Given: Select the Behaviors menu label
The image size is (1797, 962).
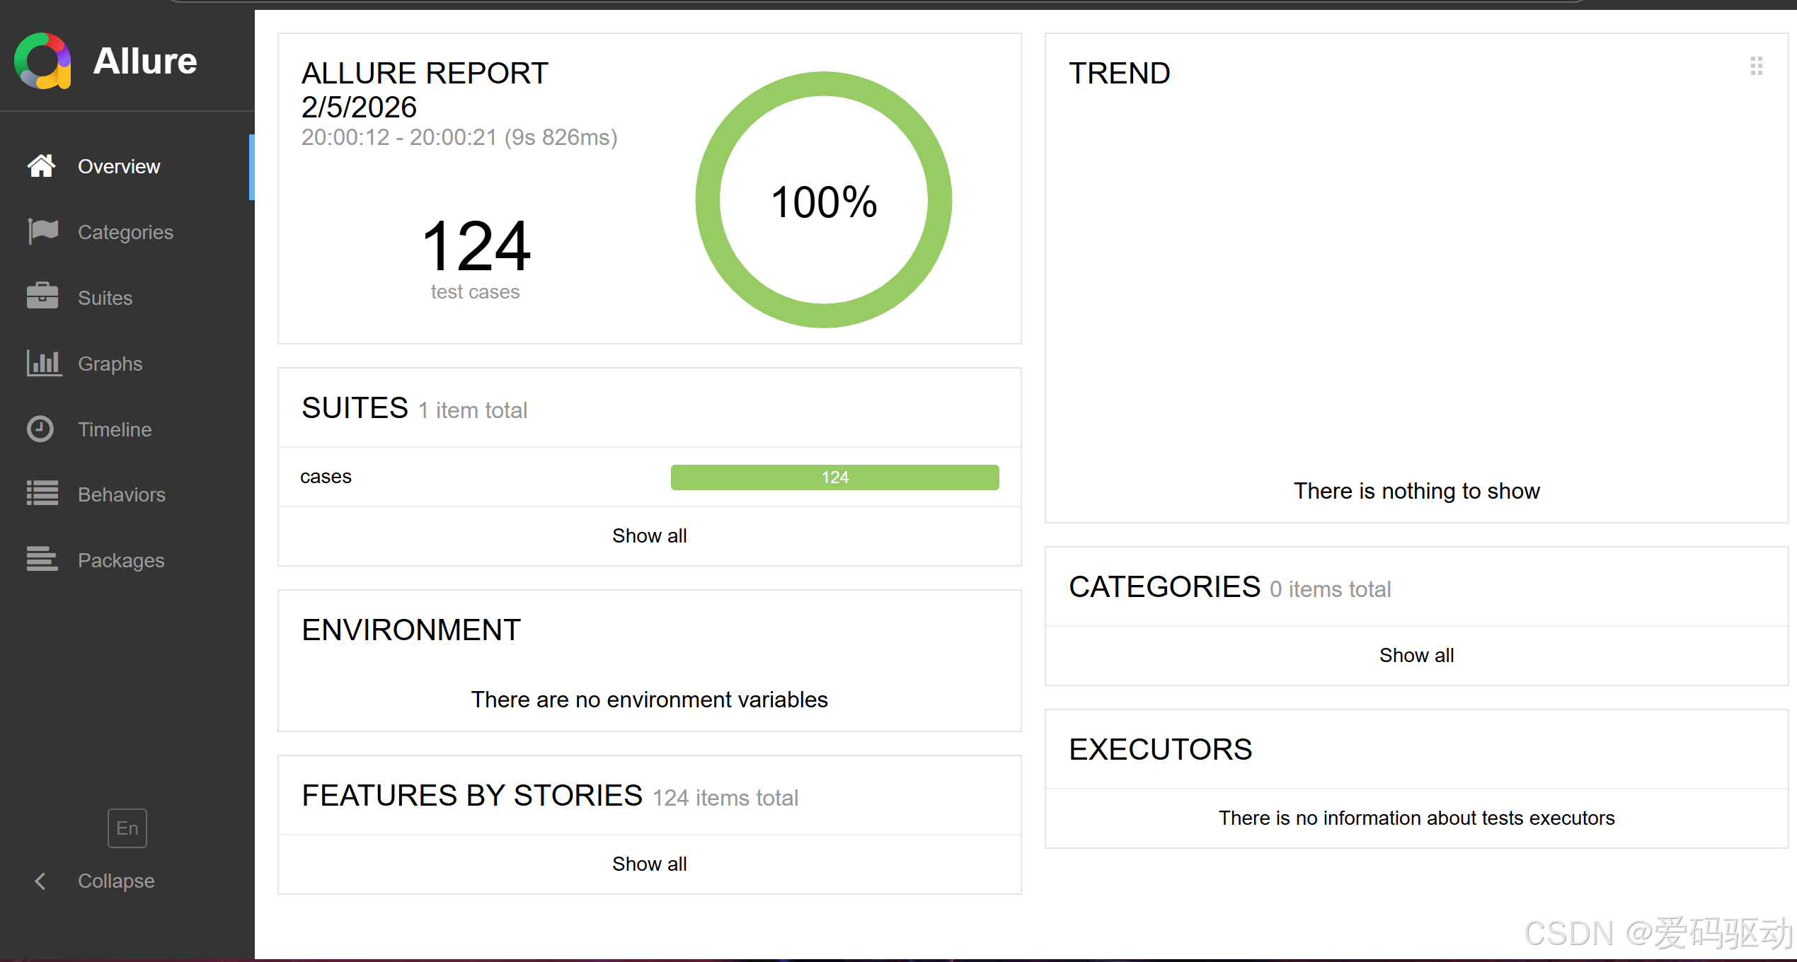Looking at the screenshot, I should click(122, 494).
